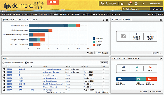164x95 pixels.
Task: Open the Admin menu
Action: [160, 14]
